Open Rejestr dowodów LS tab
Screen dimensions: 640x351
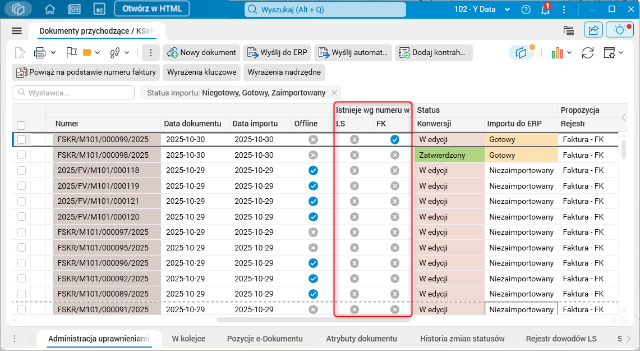pos(561,339)
